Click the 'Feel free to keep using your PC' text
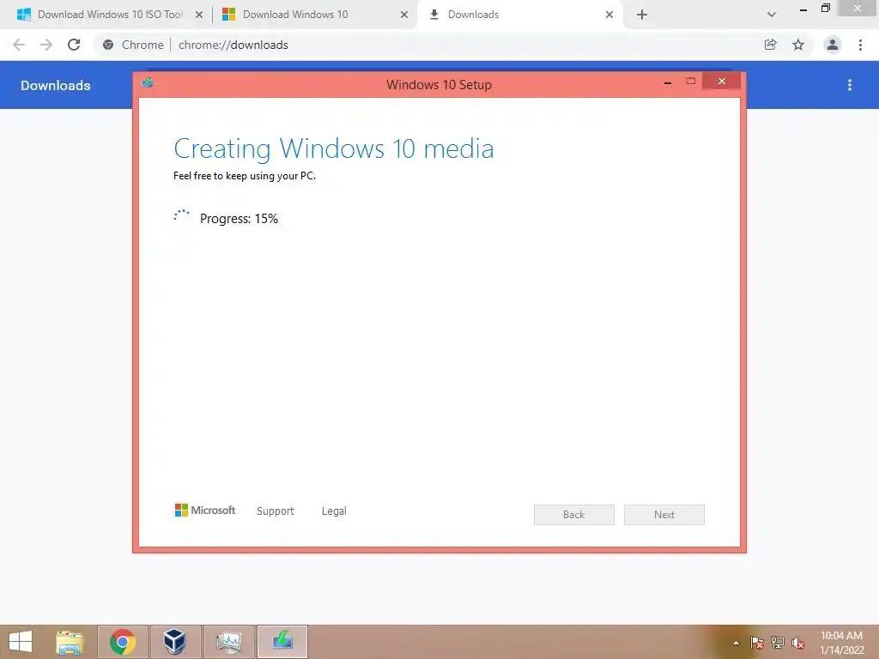Image resolution: width=879 pixels, height=659 pixels. point(245,176)
